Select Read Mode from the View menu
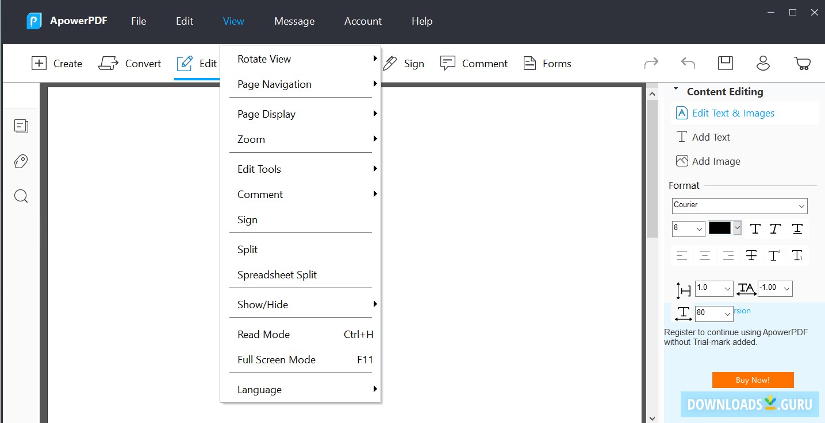 (x=263, y=334)
